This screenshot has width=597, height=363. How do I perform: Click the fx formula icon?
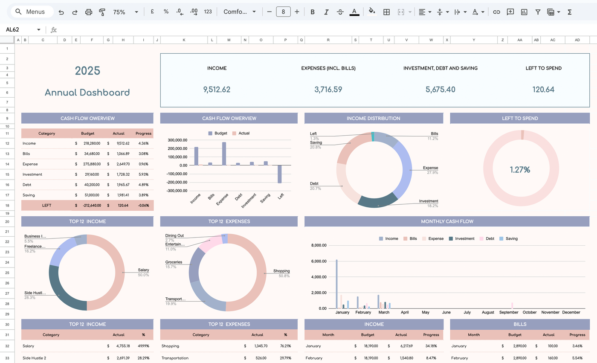coord(54,30)
